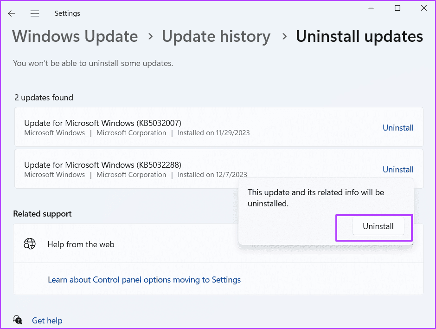Click the Installed on 12/7/2023 text

[x=212, y=175]
